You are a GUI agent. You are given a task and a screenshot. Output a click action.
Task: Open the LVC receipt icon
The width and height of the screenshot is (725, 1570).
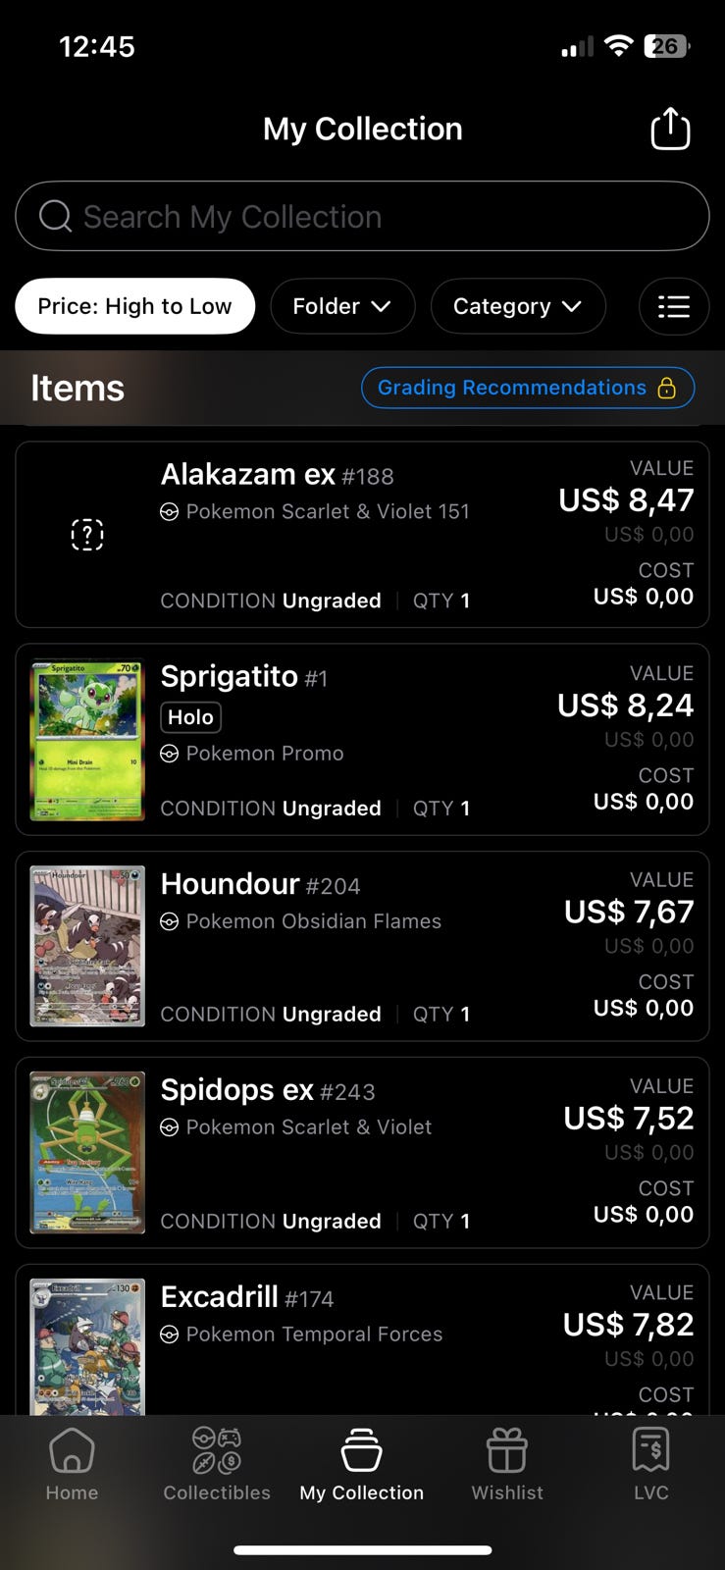[650, 1450]
